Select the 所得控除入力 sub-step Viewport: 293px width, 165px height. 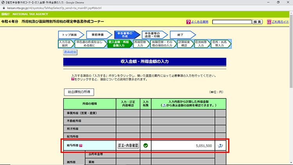[139, 43]
